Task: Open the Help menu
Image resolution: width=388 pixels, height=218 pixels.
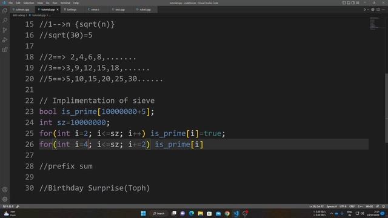Action: (76, 3)
